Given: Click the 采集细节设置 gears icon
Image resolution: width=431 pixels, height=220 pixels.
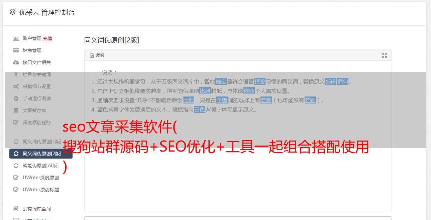Looking at the screenshot, I should pos(16,86).
